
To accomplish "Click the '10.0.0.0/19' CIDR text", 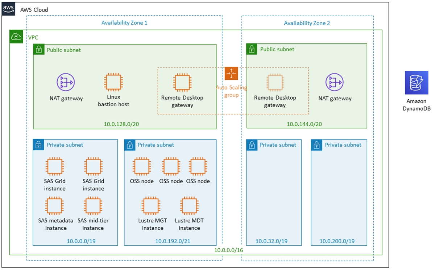I will click(81, 241).
